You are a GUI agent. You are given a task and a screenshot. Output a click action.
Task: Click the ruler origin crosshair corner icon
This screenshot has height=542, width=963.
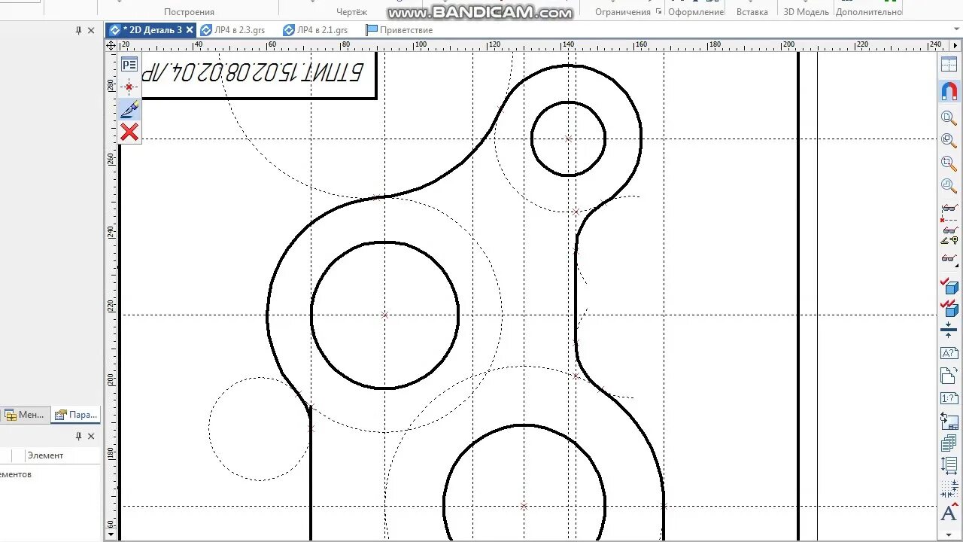[111, 45]
